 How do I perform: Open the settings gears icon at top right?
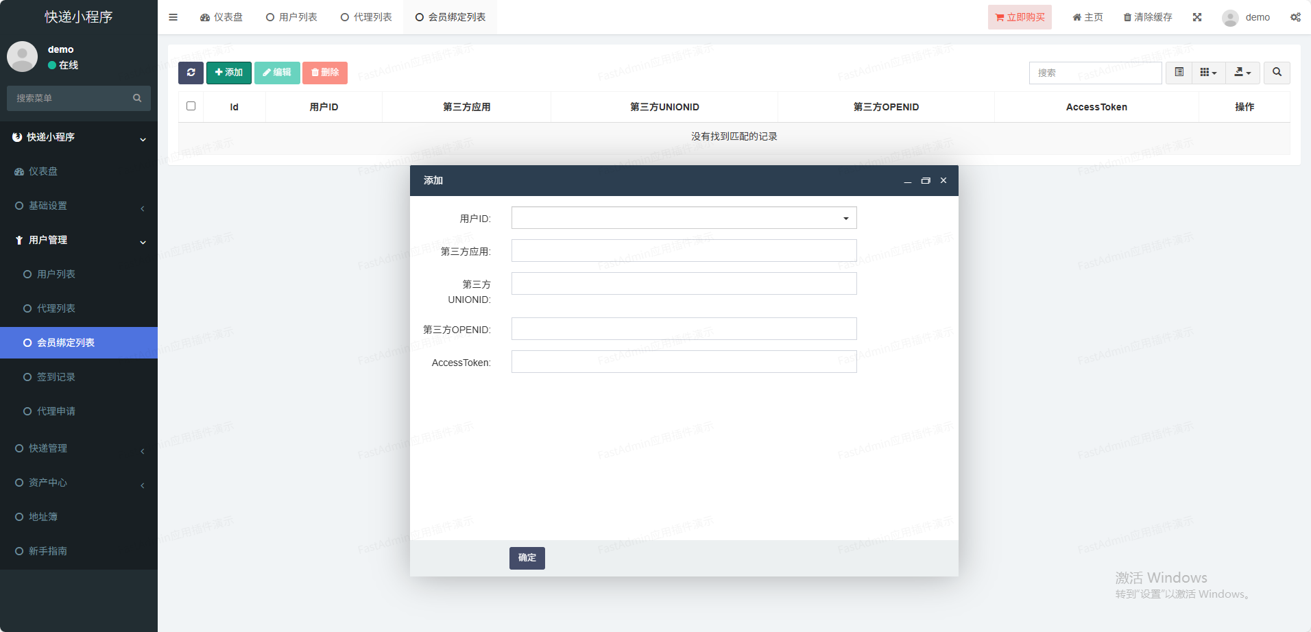click(x=1295, y=17)
